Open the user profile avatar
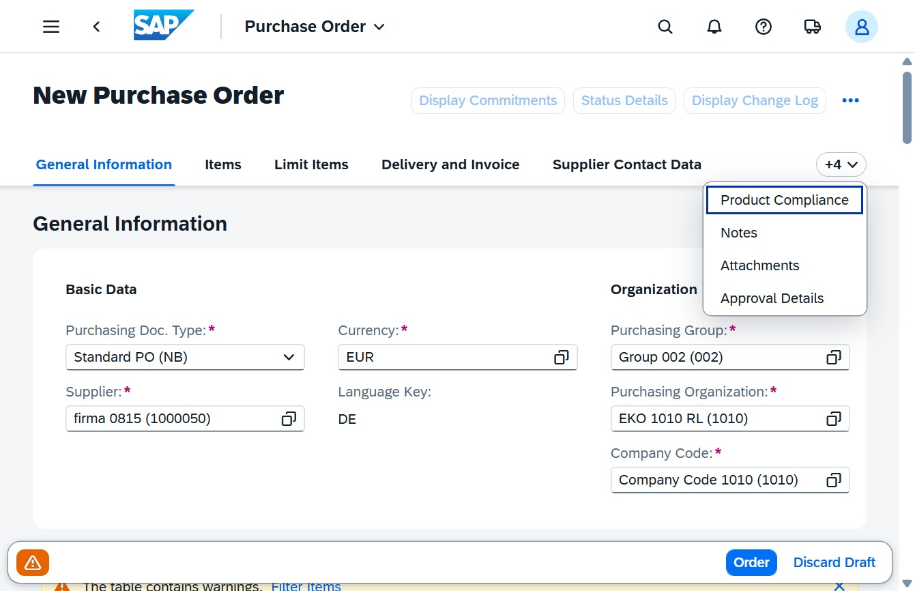 862,27
